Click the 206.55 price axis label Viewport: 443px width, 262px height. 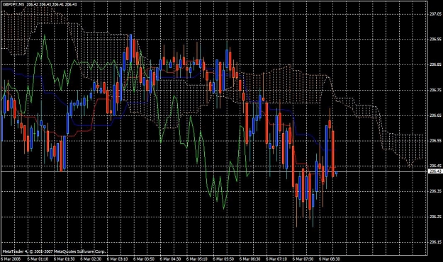(x=435, y=141)
